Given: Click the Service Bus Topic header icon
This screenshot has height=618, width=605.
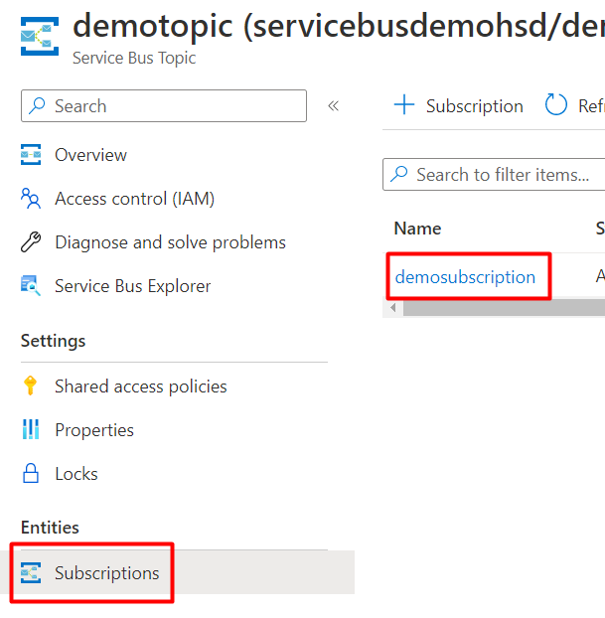Looking at the screenshot, I should [40, 36].
